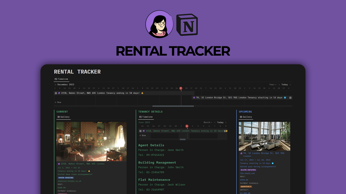Jump to Today in main timeline
The height and width of the screenshot is (194, 346).
coord(285,85)
